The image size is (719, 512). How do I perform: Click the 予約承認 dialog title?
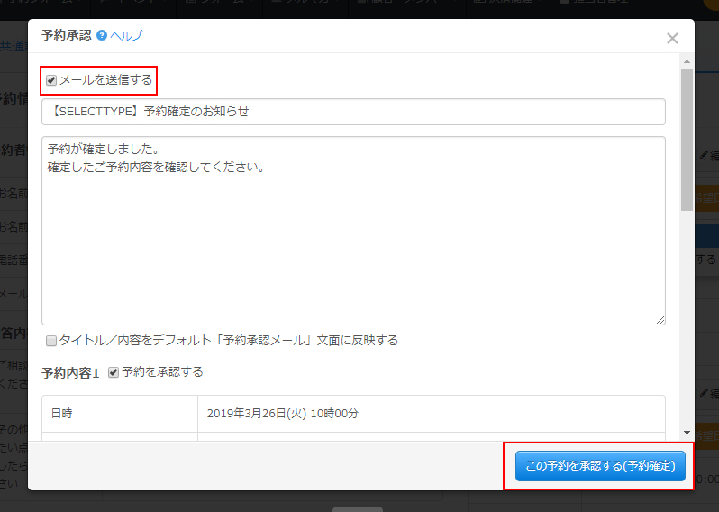pos(66,36)
